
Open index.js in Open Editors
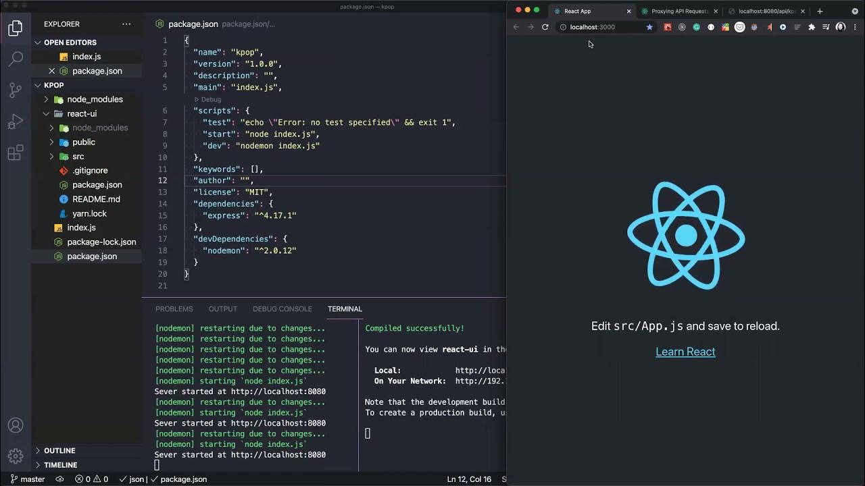click(86, 57)
